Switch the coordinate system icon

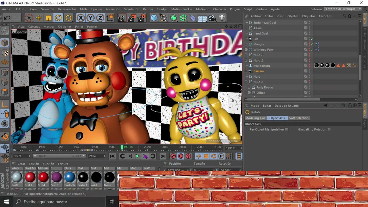pos(110,18)
